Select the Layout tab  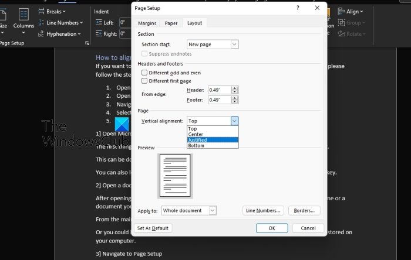pos(194,23)
